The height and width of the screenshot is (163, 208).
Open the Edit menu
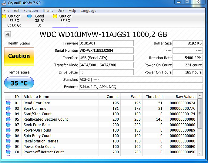[x=16, y=11]
